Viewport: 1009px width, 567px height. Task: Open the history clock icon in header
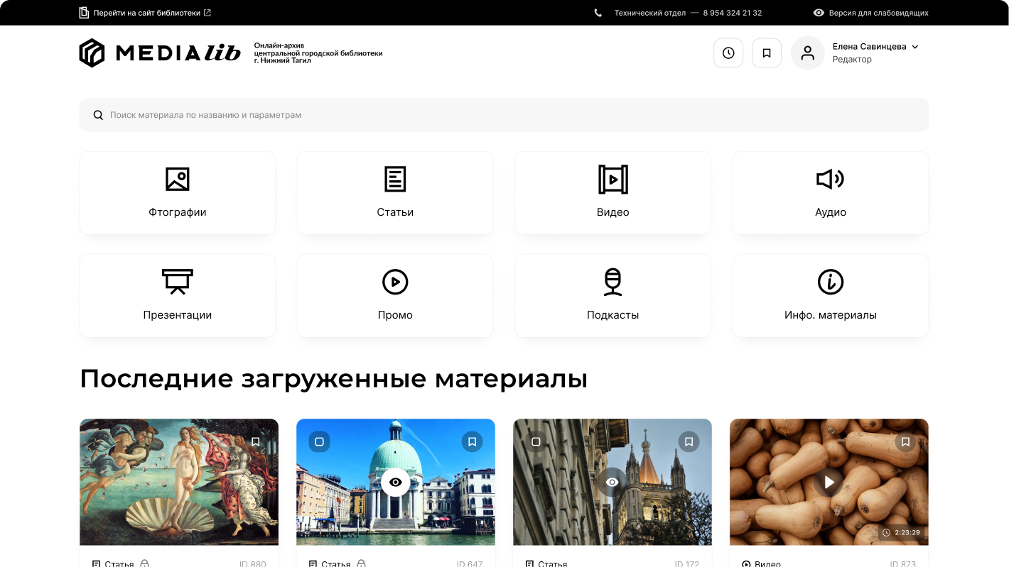pos(728,53)
